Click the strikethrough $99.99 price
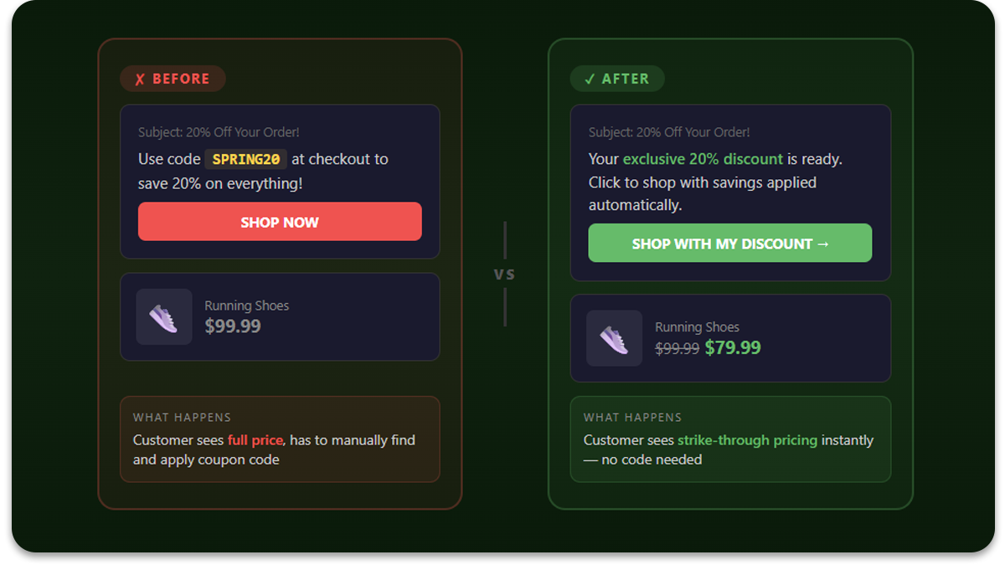 (676, 349)
